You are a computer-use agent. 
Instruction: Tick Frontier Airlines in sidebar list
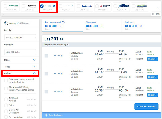pyautogui.click(x=6, y=117)
